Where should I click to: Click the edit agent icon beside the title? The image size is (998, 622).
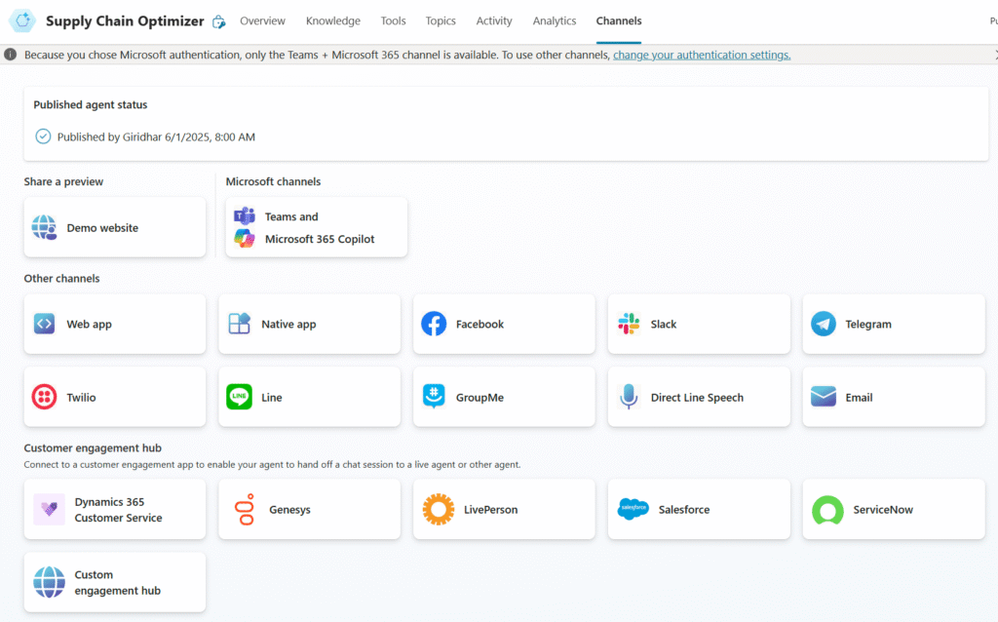pyautogui.click(x=219, y=21)
